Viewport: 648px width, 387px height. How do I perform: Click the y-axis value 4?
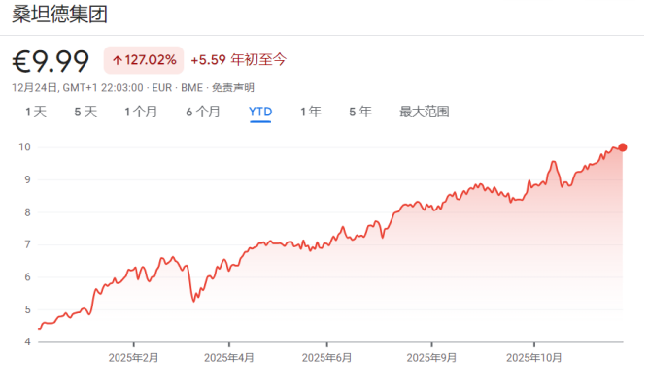(x=28, y=341)
